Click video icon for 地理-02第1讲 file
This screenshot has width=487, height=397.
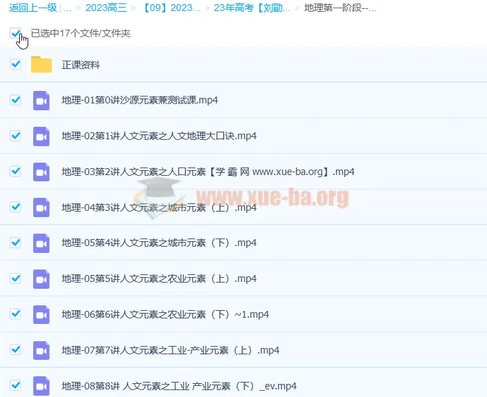41,136
